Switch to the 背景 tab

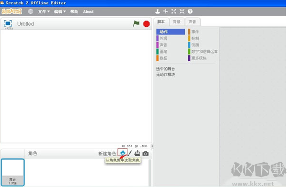[177, 22]
